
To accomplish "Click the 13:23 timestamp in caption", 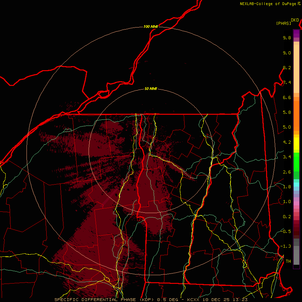I will click(241, 300).
